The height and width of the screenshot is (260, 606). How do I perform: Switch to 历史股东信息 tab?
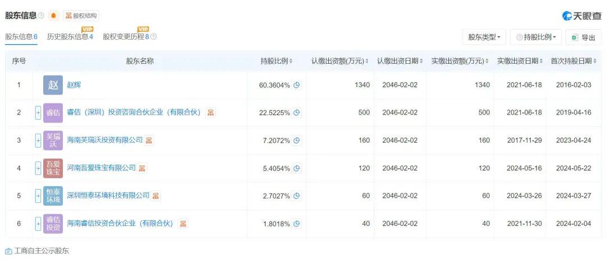coord(70,37)
